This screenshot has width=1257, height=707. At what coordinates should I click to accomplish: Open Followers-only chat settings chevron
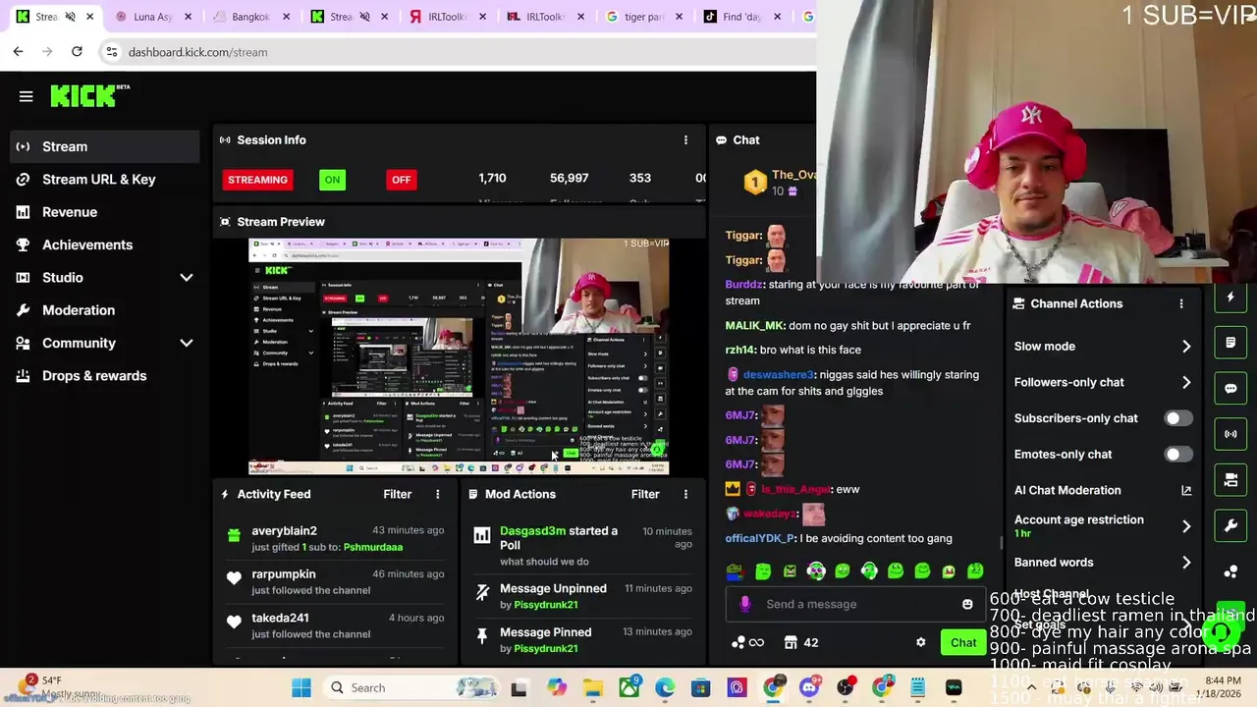coord(1186,382)
